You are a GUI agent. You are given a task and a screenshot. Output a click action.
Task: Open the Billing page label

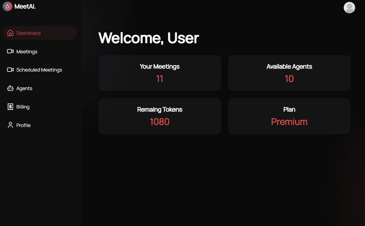[23, 107]
